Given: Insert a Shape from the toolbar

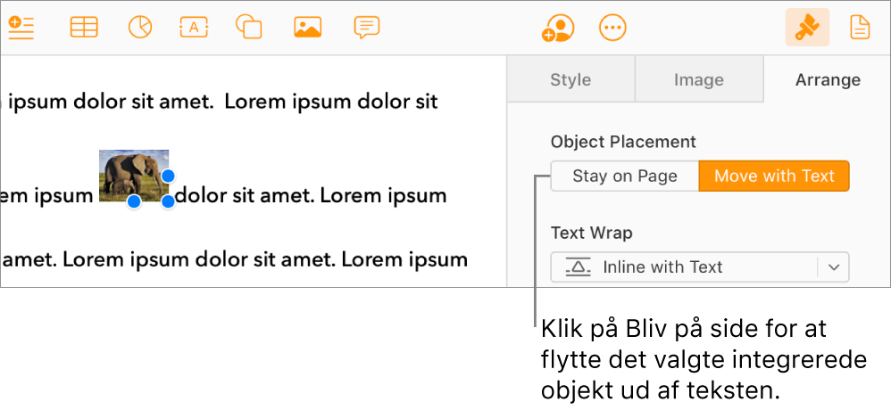Looking at the screenshot, I should (249, 28).
